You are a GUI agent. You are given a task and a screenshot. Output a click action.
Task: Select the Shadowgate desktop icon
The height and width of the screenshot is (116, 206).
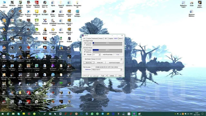coord(12,76)
